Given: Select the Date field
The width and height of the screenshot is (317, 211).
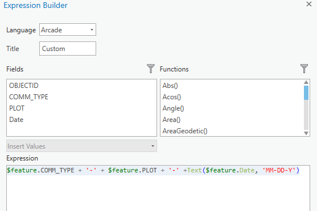Looking at the screenshot, I should point(16,120).
